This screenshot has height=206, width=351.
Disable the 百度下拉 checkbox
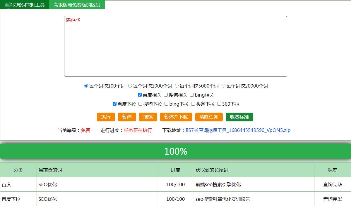click(x=114, y=104)
